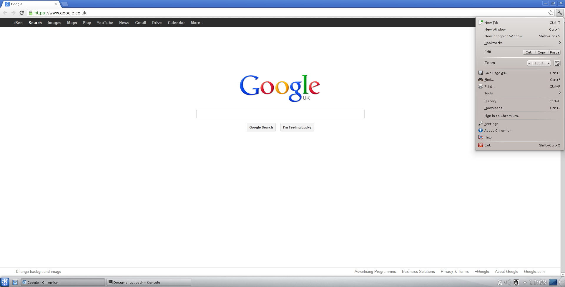Increase zoom with the plus button
565x287 pixels.
pyautogui.click(x=549, y=63)
